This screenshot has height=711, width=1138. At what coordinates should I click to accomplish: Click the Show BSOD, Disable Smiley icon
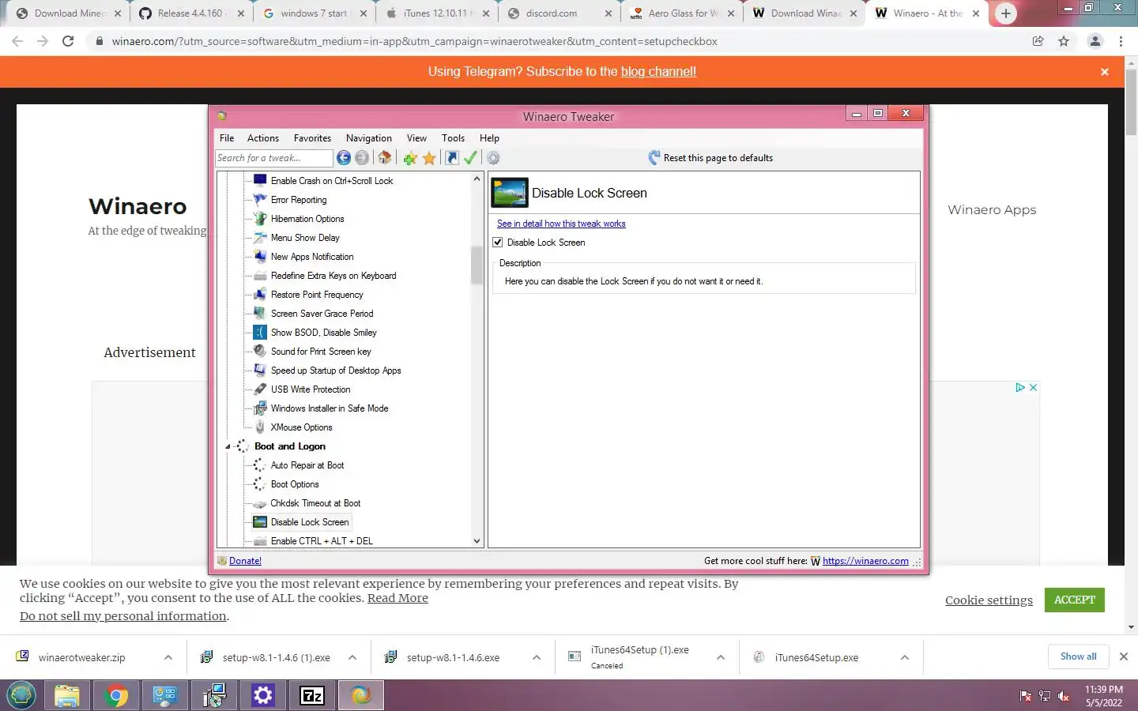[x=260, y=333]
